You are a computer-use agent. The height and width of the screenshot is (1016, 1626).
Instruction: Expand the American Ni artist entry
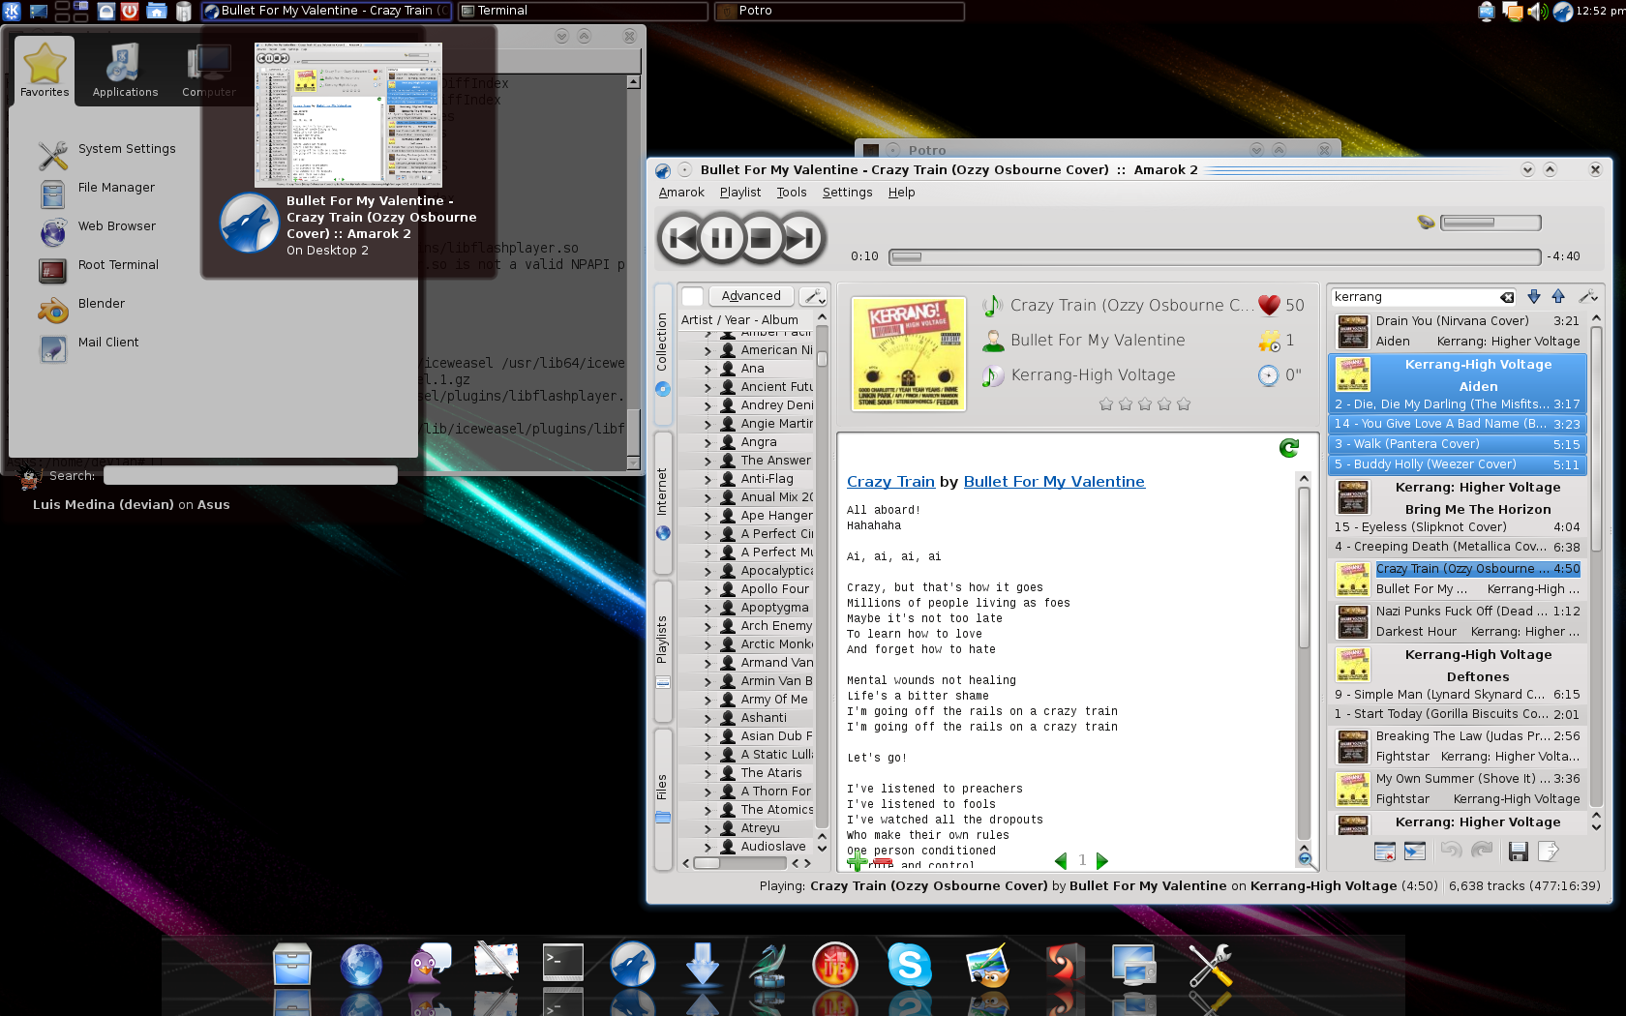(x=708, y=350)
